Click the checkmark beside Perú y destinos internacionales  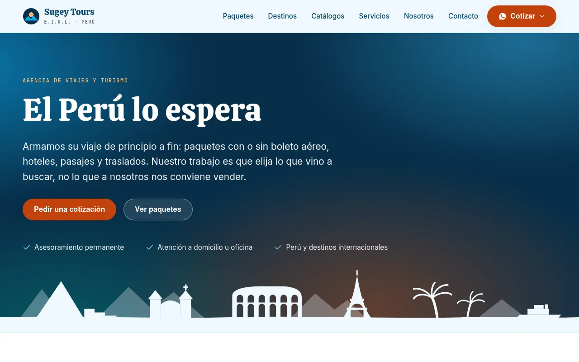[278, 248]
